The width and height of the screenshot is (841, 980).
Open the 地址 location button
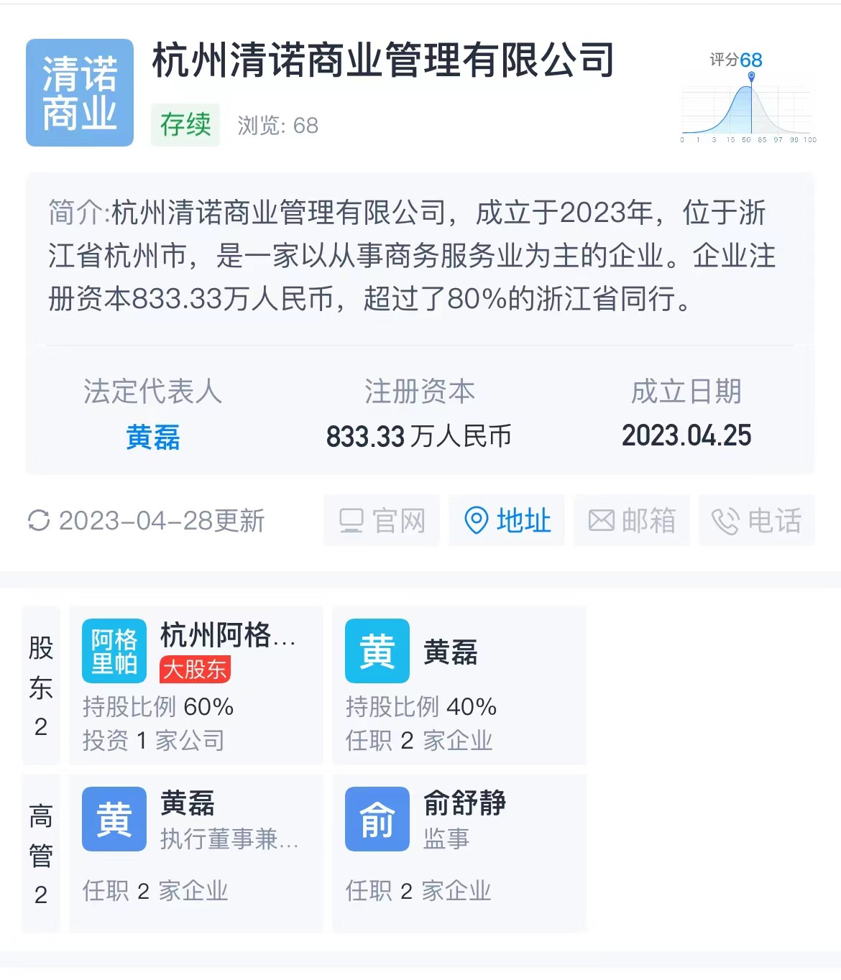click(x=507, y=520)
